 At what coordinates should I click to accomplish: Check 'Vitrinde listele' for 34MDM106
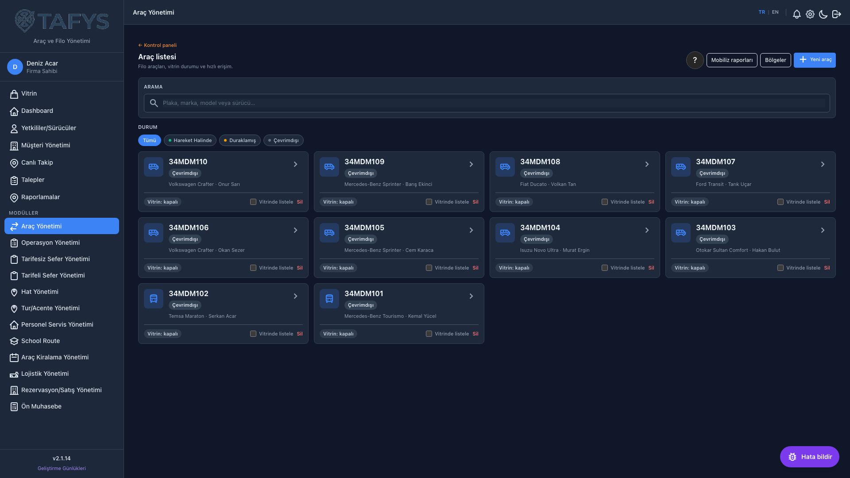tap(253, 268)
